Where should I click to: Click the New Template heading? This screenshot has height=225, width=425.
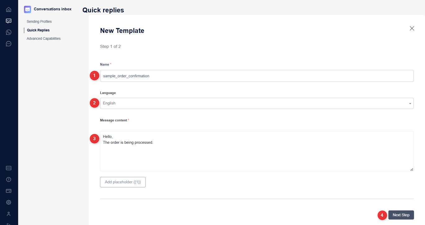tap(122, 31)
